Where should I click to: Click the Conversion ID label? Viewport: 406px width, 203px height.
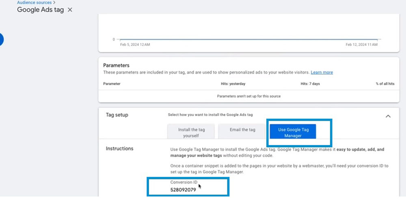click(184, 182)
